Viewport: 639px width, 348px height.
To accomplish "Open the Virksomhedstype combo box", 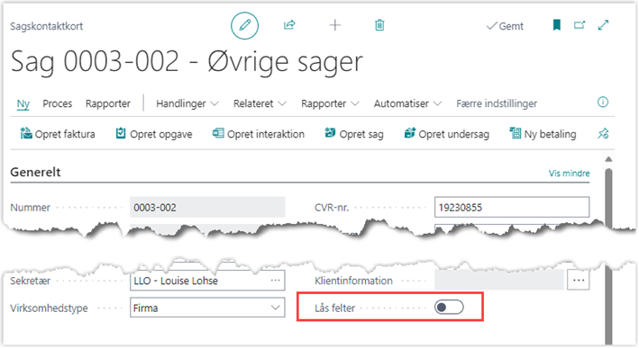I will (207, 308).
